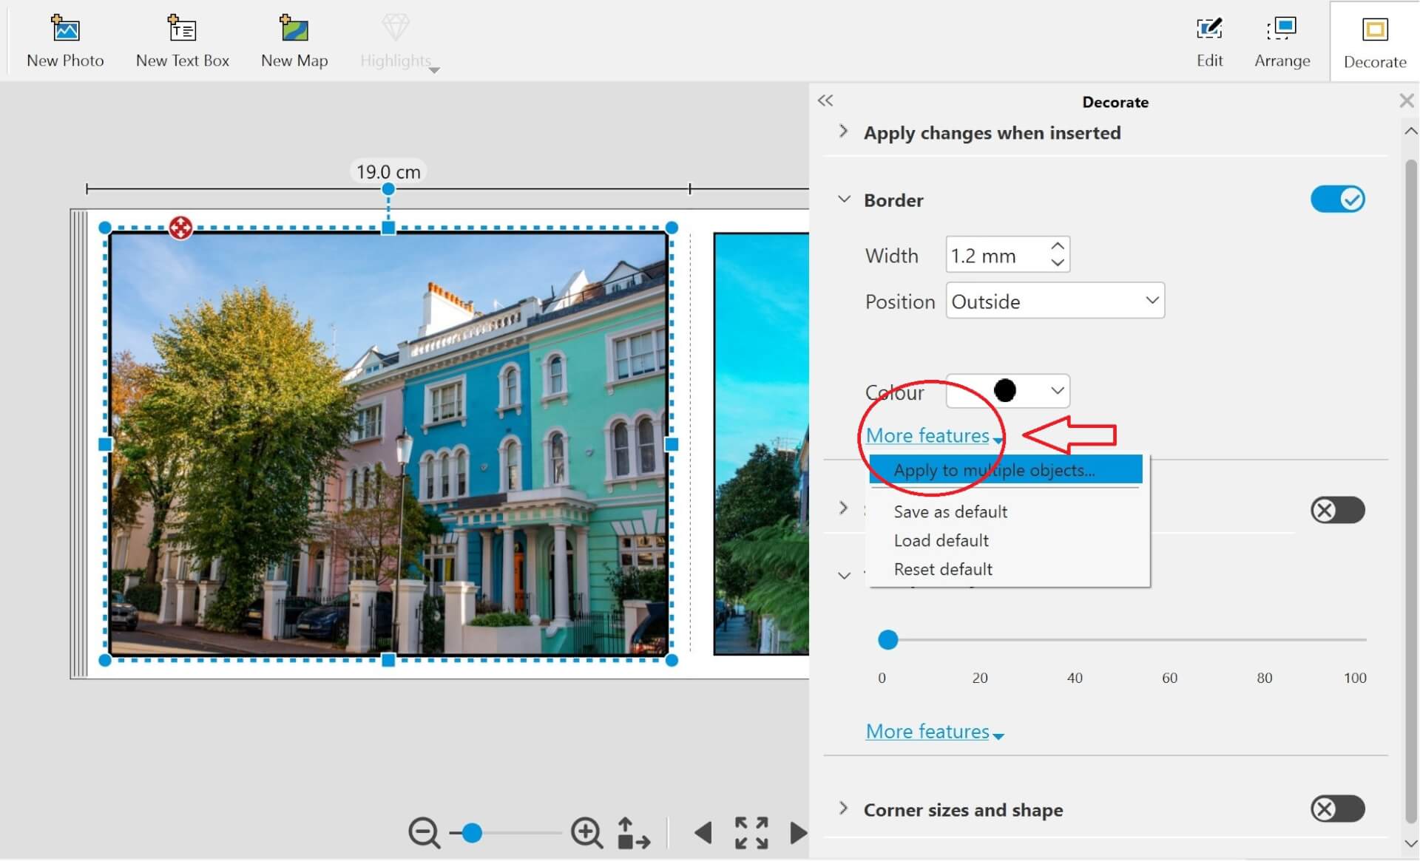Collapse the Border section chevron

[844, 200]
